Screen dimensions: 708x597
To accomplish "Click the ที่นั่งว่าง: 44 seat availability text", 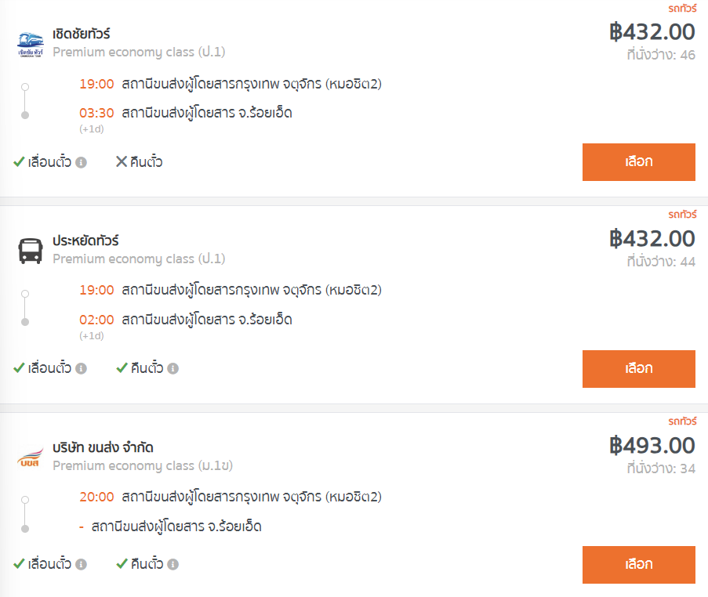I will click(660, 262).
